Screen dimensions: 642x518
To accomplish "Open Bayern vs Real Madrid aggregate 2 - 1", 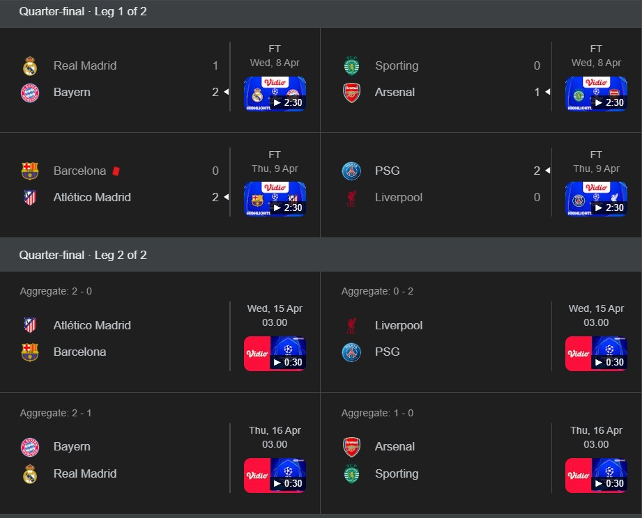I will 56,413.
